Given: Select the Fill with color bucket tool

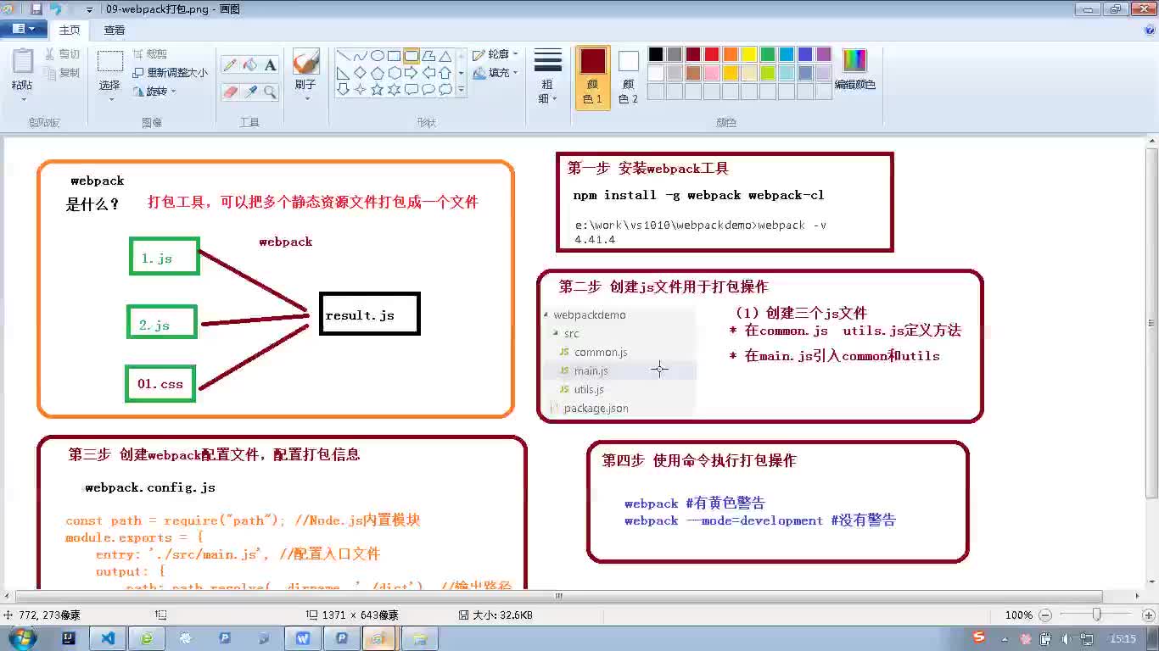Looking at the screenshot, I should [250, 65].
